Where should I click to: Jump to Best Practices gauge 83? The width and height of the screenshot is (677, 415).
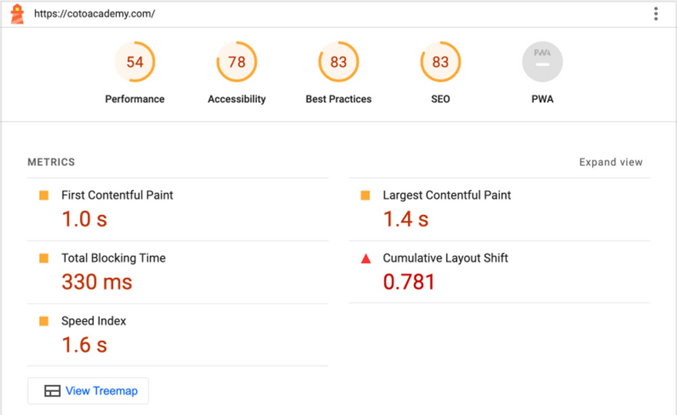coord(338,62)
